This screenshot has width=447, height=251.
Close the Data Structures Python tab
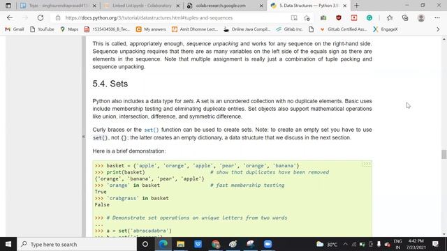(344, 6)
